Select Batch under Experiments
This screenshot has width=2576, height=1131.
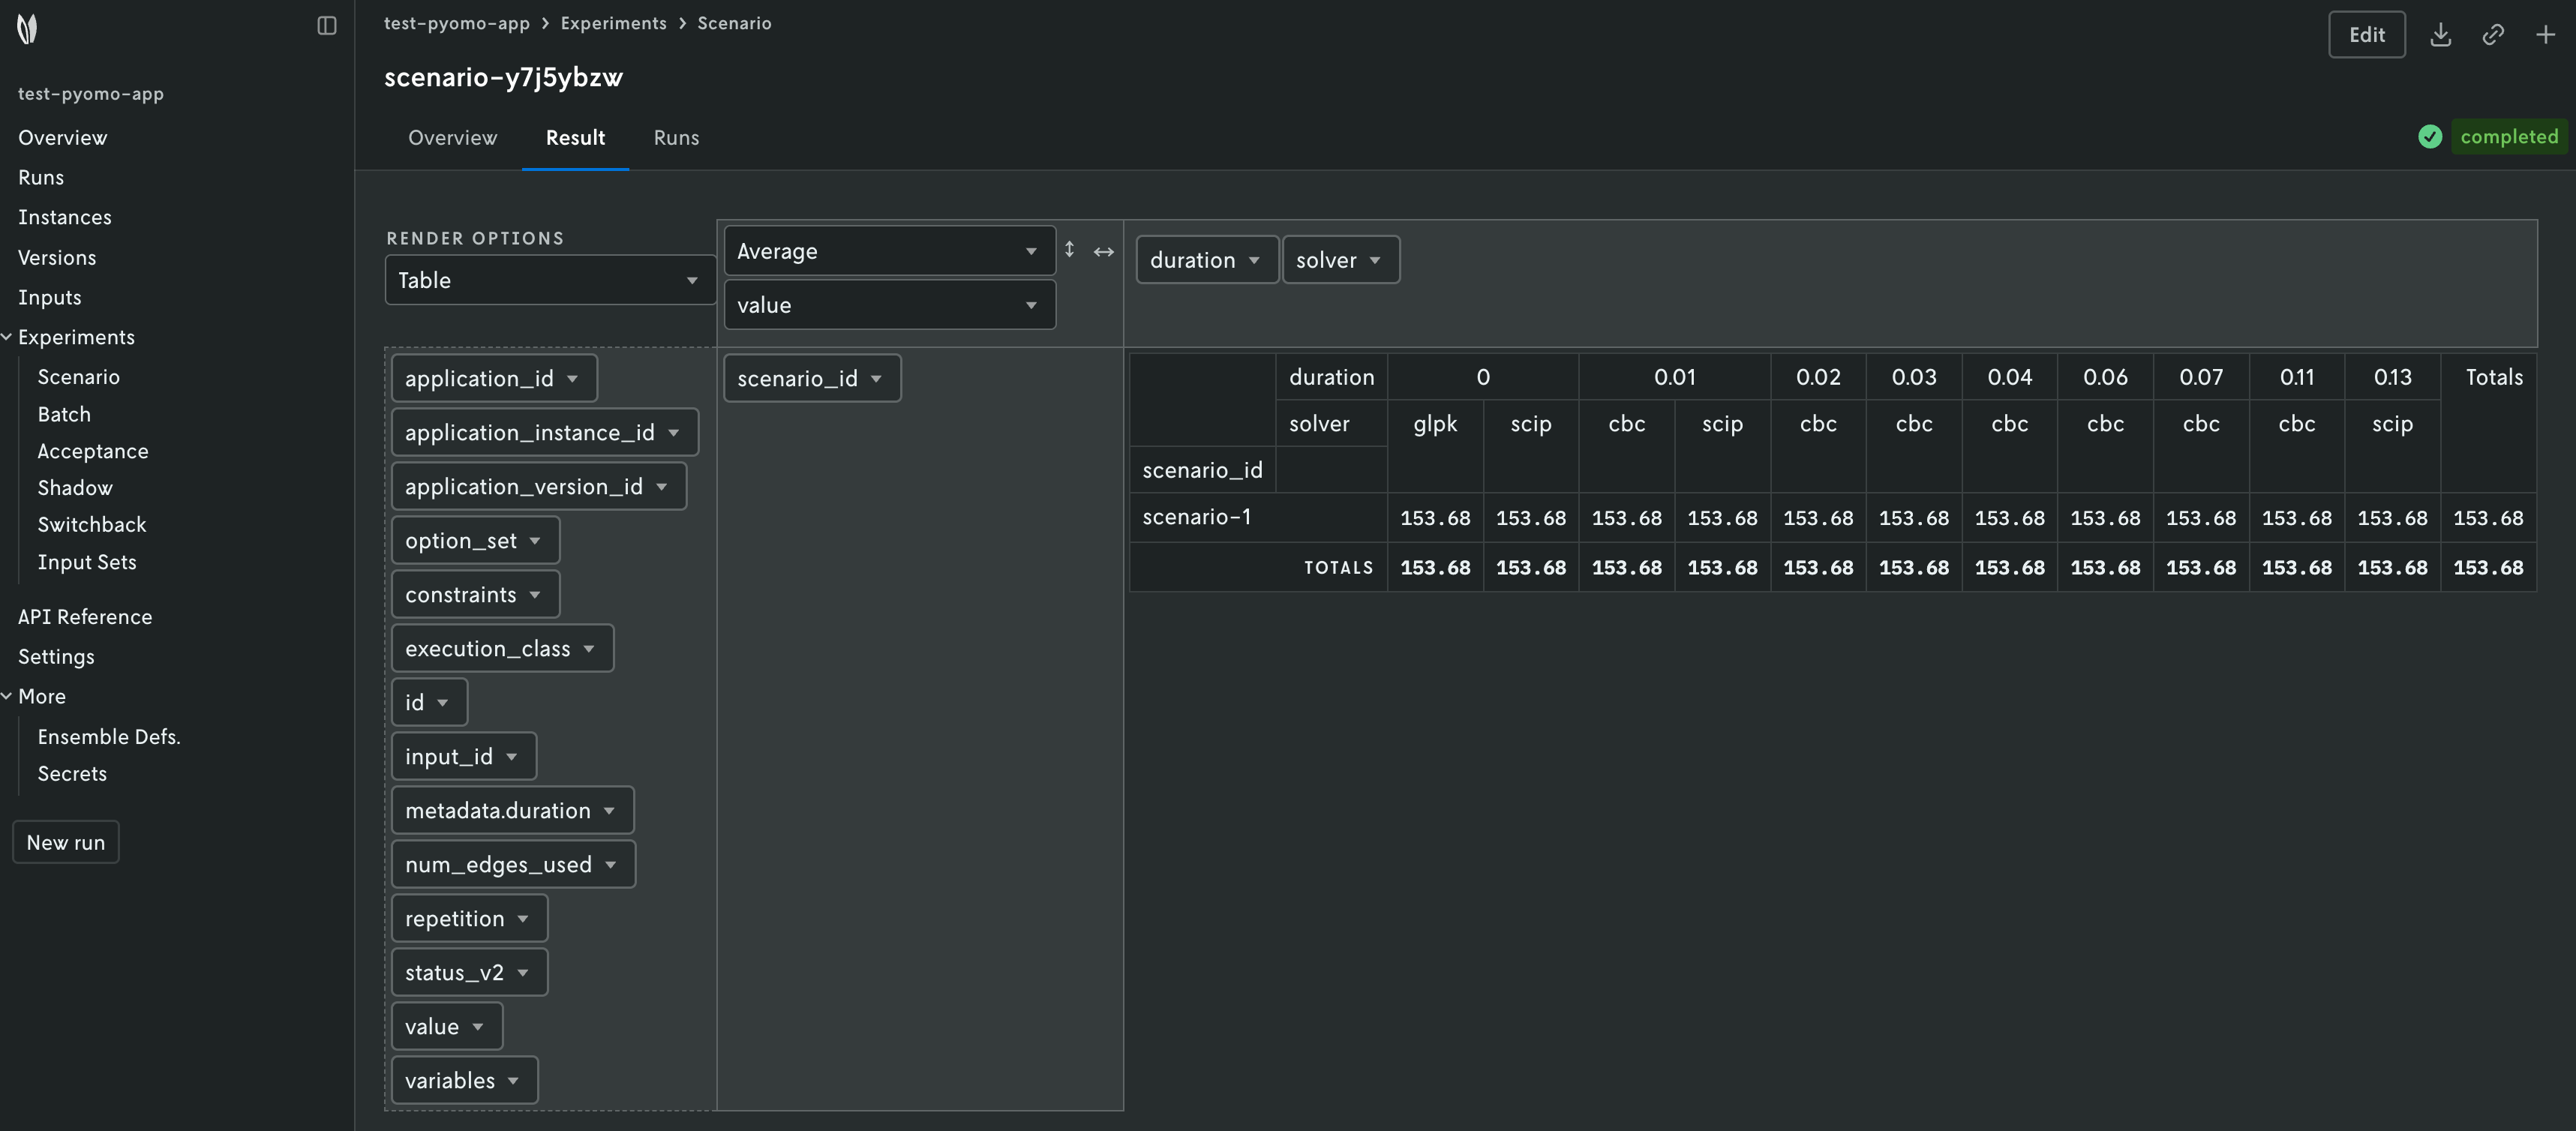coord(64,414)
